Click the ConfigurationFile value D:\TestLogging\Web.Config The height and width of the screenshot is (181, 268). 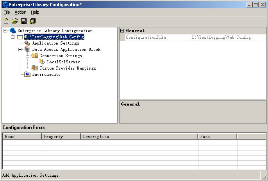[x=228, y=37]
